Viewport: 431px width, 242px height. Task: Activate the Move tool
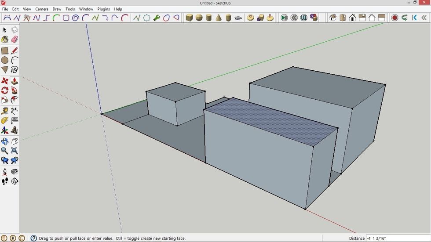5,81
